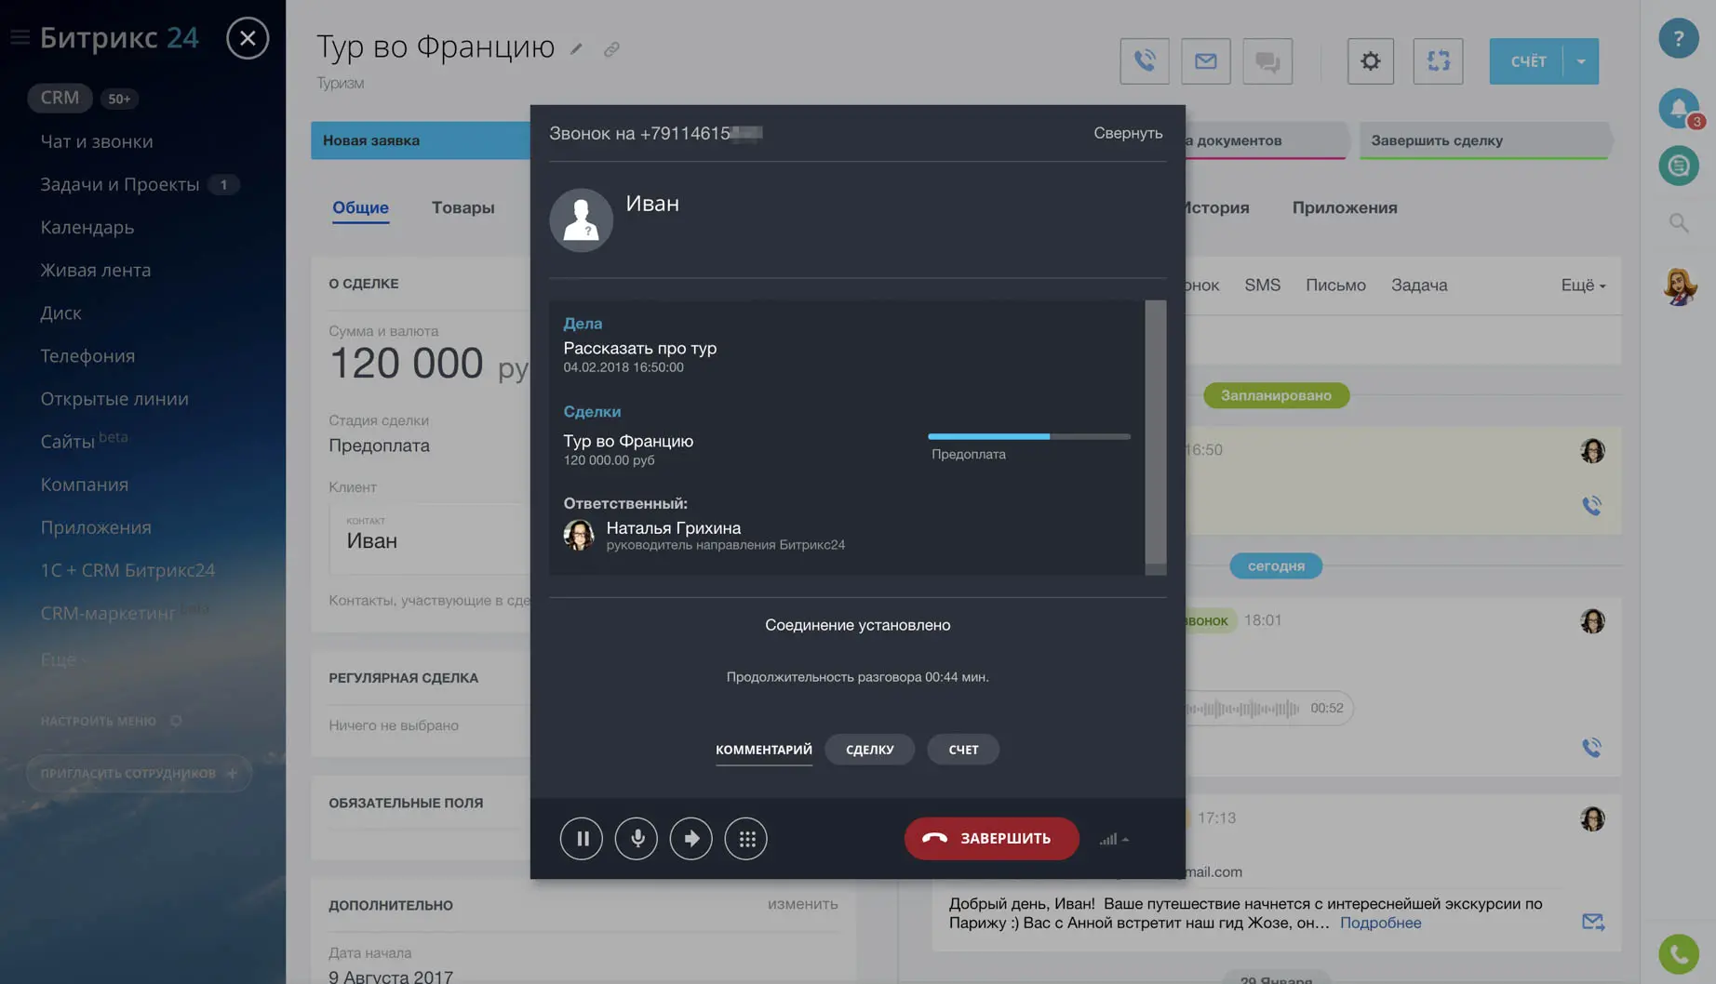Click the Предоплата deal stage progress bar
1716x984 pixels.
1028,436
